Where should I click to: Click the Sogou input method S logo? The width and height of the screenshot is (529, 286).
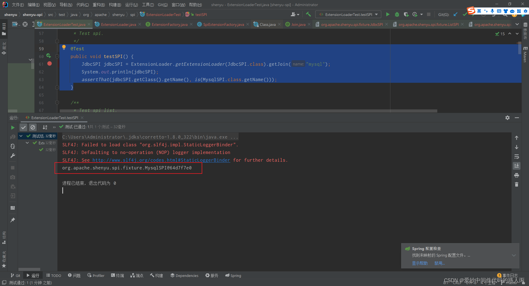pos(471,11)
